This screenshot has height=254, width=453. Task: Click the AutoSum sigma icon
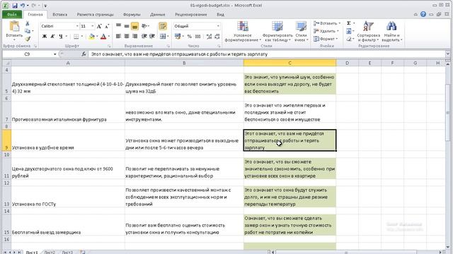click(x=349, y=23)
